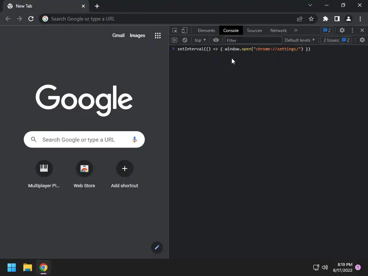The image size is (368, 276).
Task: Click the Chrome taskbar icon
Action: [x=43, y=267]
